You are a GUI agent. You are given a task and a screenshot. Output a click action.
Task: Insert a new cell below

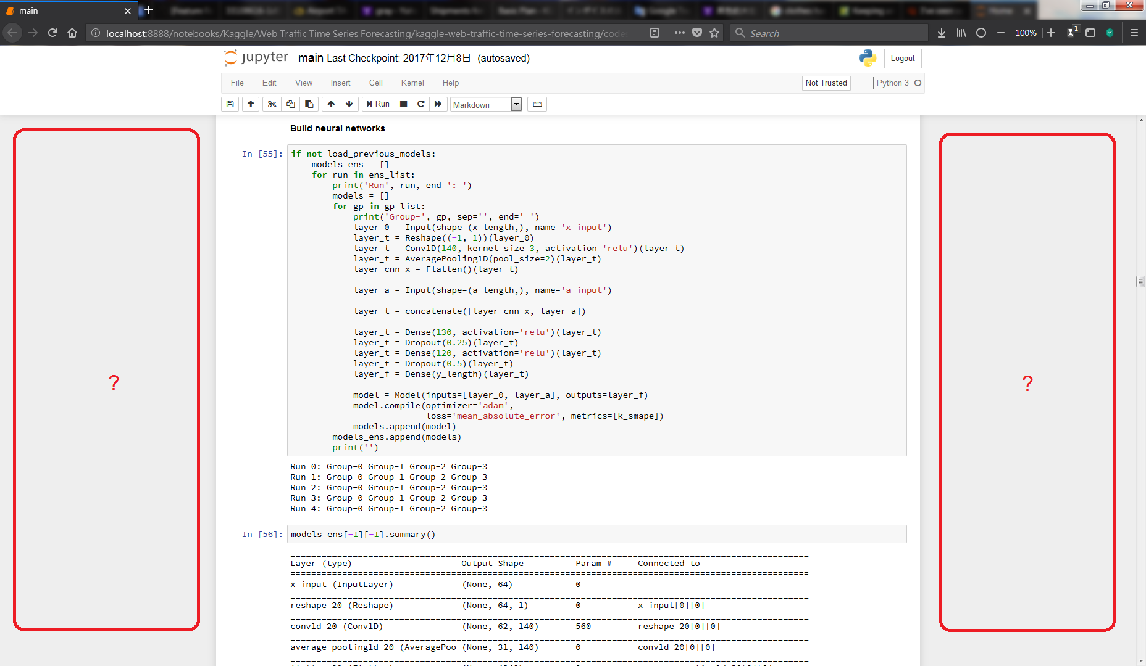pyautogui.click(x=251, y=104)
